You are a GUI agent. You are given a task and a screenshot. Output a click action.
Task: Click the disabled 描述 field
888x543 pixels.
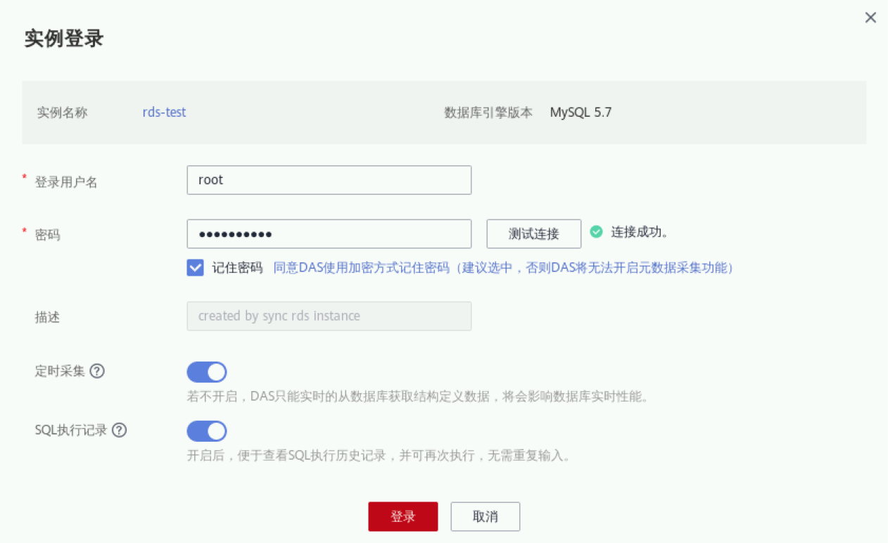[329, 316]
